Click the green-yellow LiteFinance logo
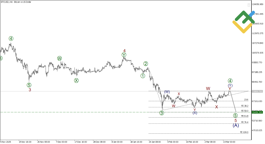265x144 pixels. (x=244, y=22)
